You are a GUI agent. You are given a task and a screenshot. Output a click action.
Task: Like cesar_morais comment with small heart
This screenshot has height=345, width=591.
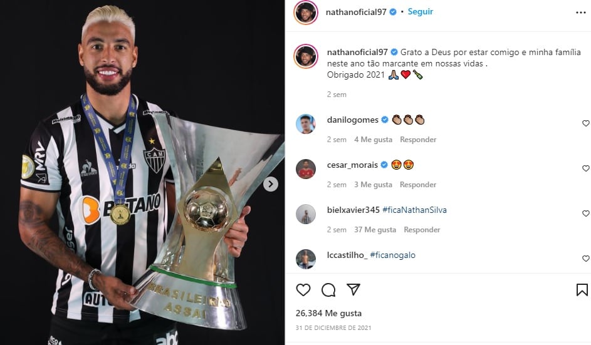(586, 168)
